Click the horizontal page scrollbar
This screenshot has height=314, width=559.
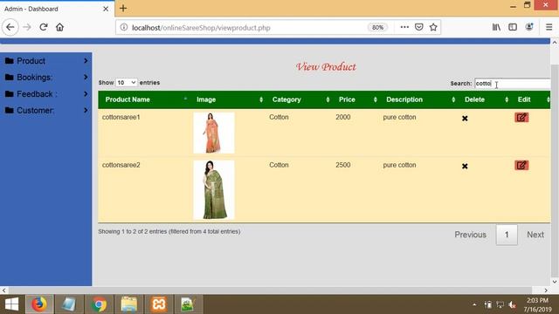pyautogui.click(x=270, y=290)
